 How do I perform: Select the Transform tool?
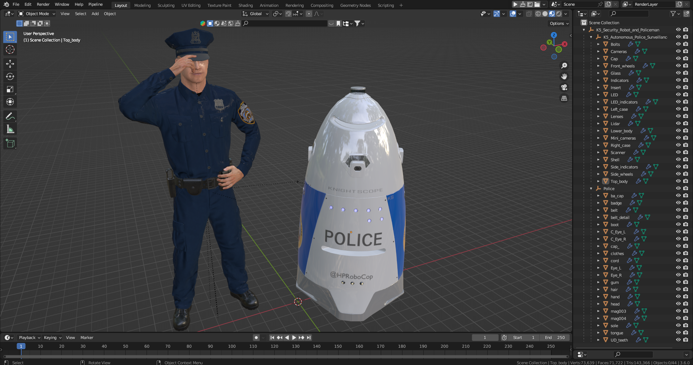[10, 102]
